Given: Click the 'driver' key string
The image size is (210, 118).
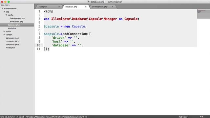Looking at the screenshot, I should (x=59, y=38).
